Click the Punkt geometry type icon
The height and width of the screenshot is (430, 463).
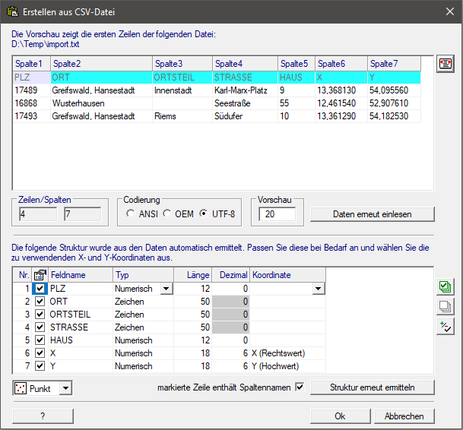21,388
